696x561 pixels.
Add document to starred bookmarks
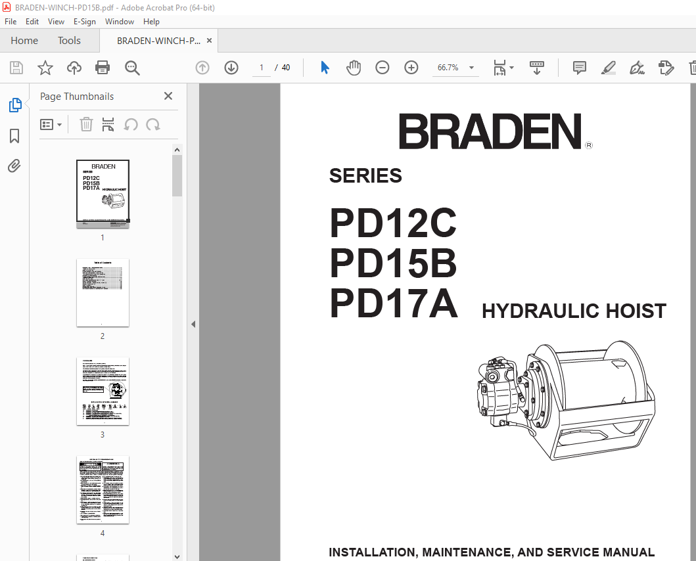tap(45, 68)
